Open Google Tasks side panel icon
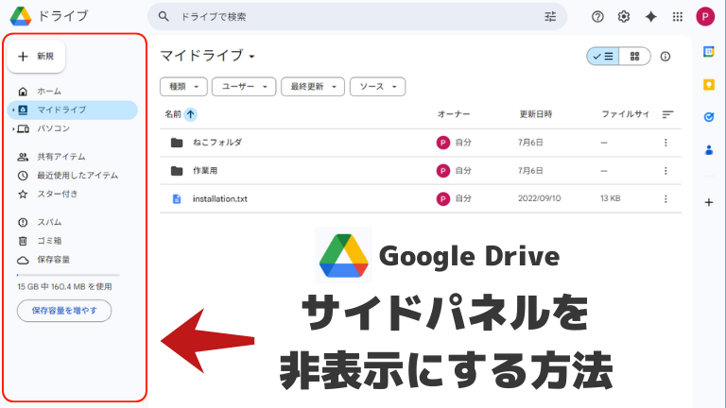Screen dimensions: 726x408 709,117
